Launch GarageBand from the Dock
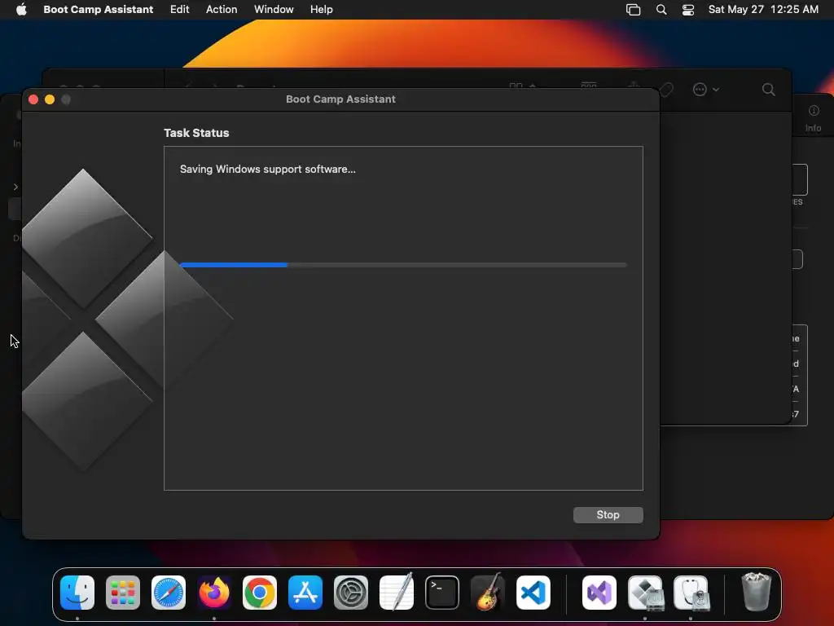This screenshot has height=626, width=834. [488, 593]
